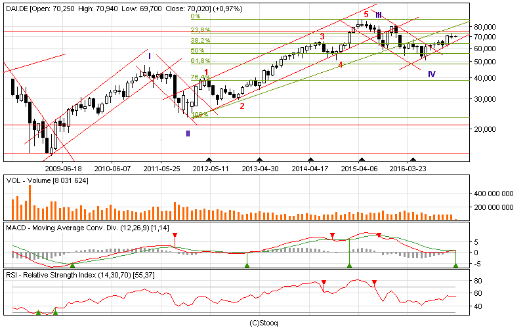Click the green MACD buy arrow after 2009-06-18

pyautogui.click(x=72, y=266)
